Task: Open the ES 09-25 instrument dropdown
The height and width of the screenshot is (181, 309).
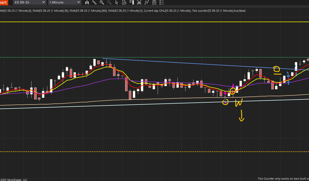Action: coord(30,2)
